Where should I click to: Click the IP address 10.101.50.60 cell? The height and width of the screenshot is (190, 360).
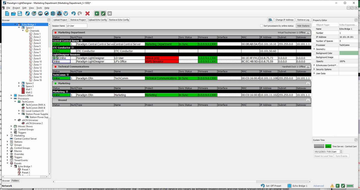(269, 51)
